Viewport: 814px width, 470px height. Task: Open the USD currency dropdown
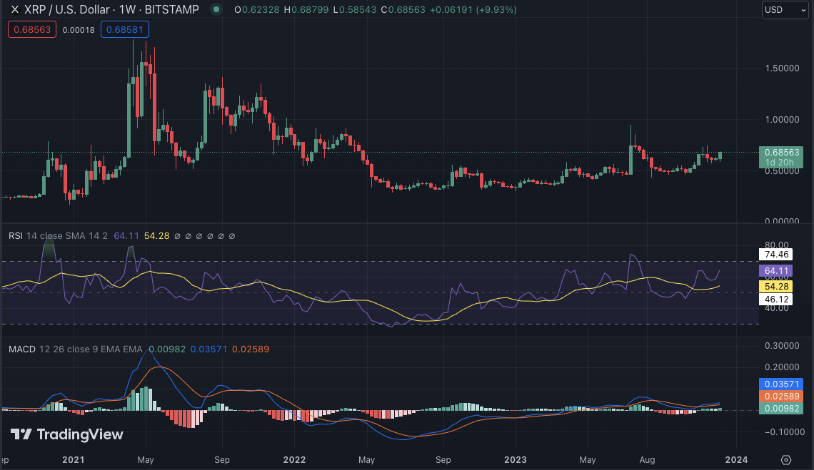coord(785,10)
